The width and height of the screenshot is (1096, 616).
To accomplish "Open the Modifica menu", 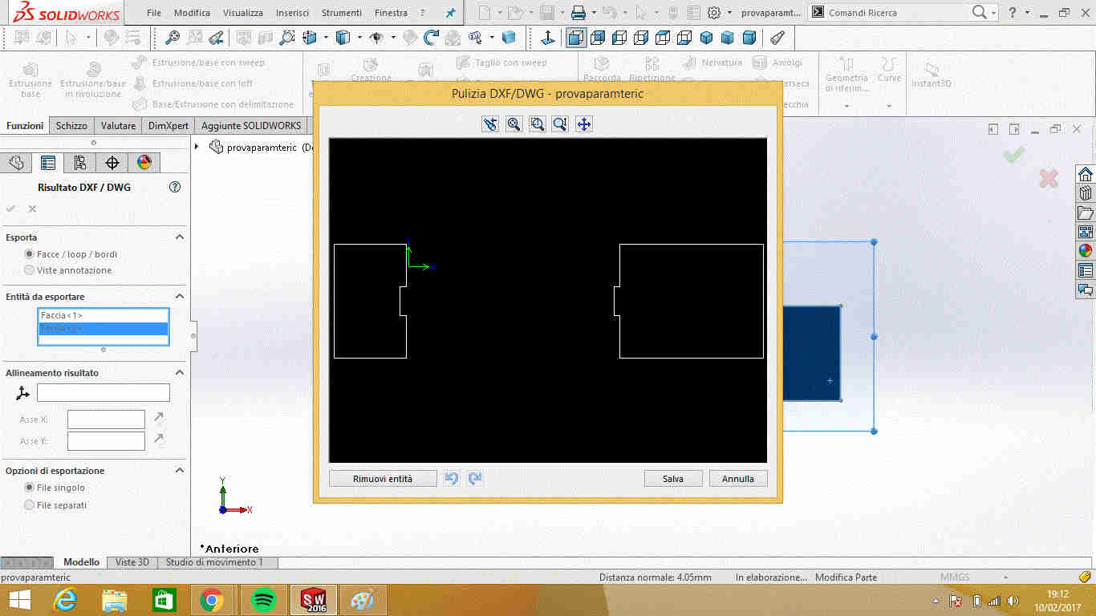I will pos(192,13).
